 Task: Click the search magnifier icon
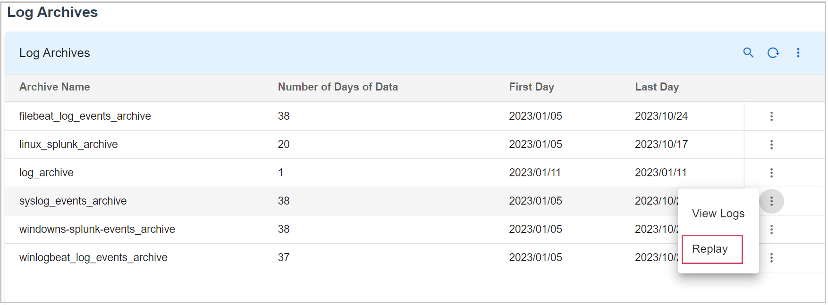click(748, 53)
